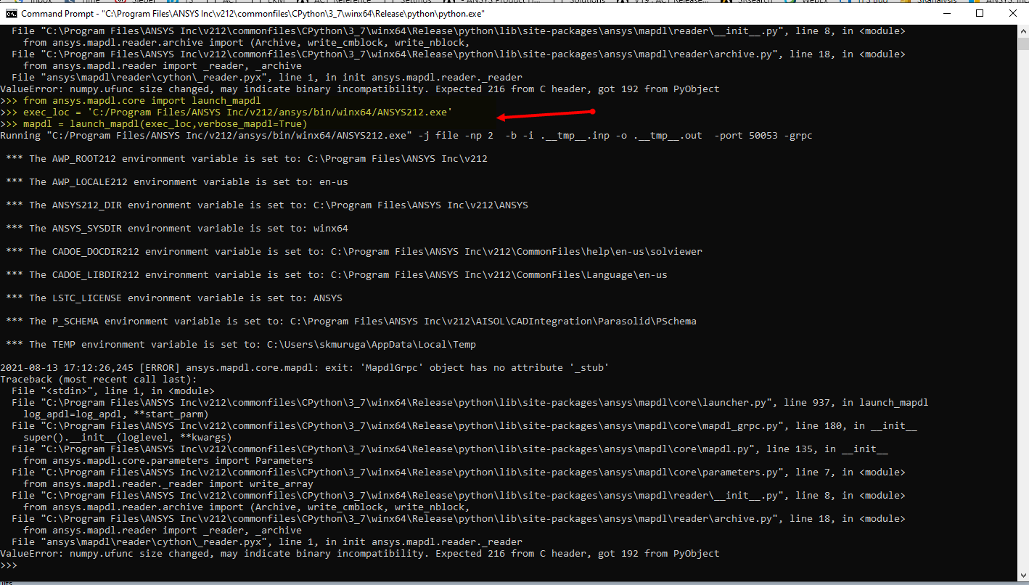Maximize the Command Prompt window
The height and width of the screenshot is (585, 1029).
pyautogui.click(x=979, y=14)
